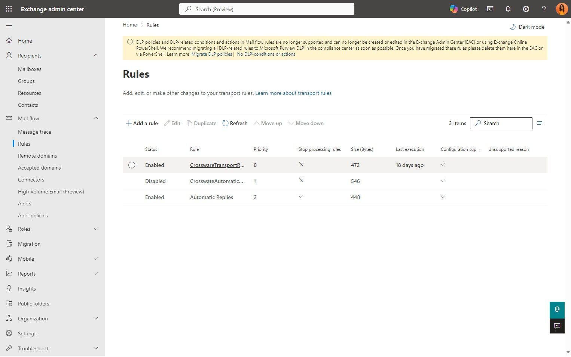Open the teal help assistant button
This screenshot has height=357, width=571.
(557, 310)
